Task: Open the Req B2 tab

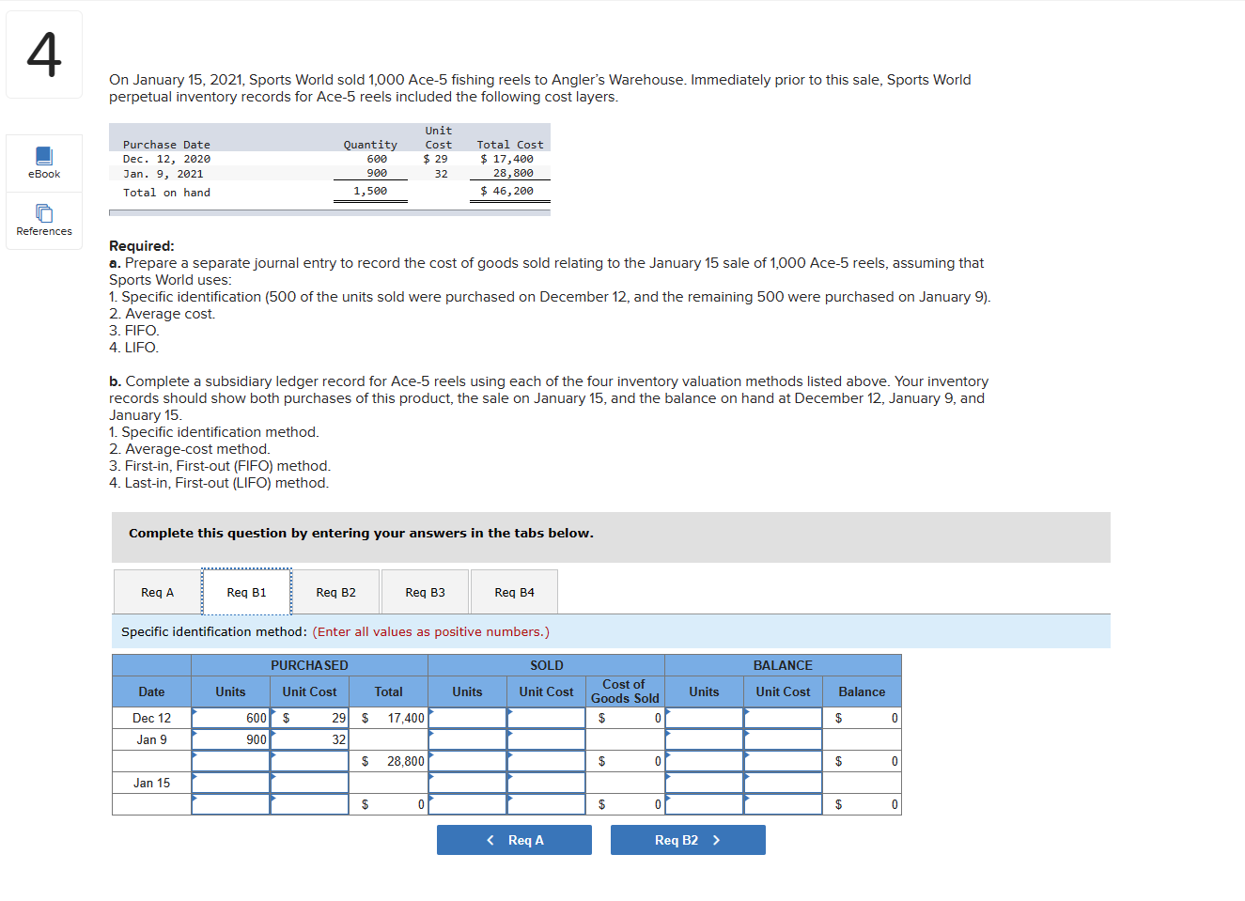Action: click(x=335, y=592)
